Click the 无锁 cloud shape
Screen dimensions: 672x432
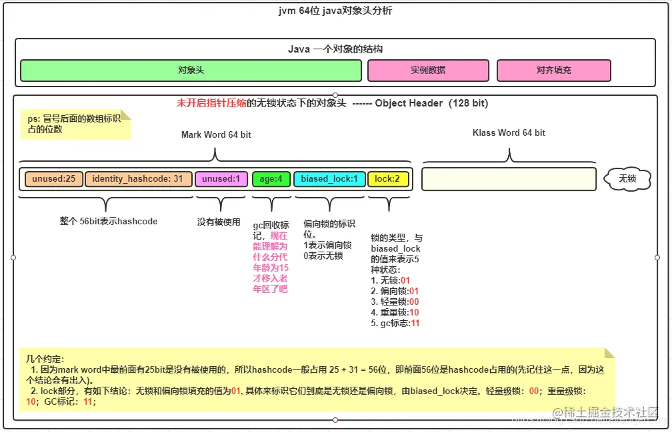click(627, 178)
